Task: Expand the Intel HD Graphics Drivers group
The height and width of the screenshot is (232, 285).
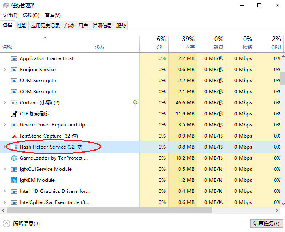Action: click(x=5, y=191)
